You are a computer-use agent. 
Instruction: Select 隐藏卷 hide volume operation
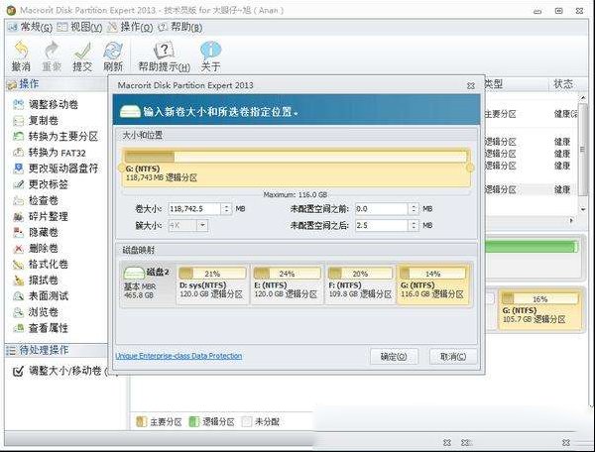36,232
